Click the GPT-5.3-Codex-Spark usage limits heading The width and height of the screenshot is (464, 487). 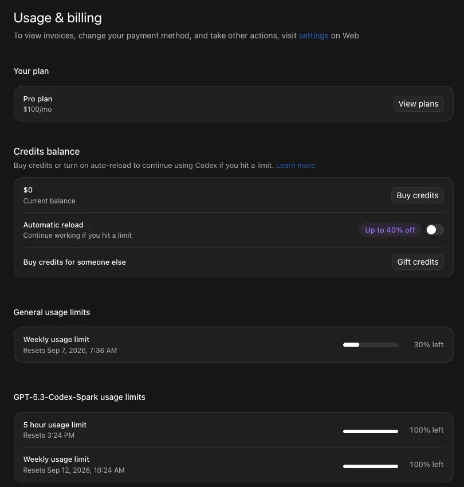(x=80, y=397)
